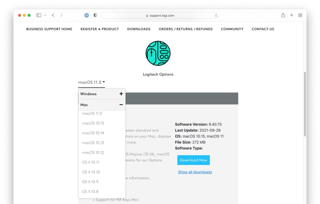Open the Share sheet icon

tap(283, 15)
